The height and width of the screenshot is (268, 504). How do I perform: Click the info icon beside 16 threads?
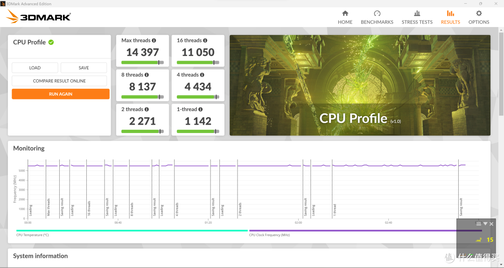(205, 40)
